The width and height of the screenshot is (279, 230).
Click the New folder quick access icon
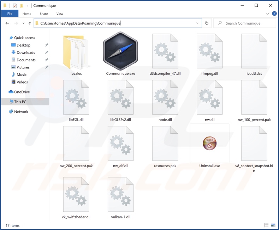[x=22, y=6]
